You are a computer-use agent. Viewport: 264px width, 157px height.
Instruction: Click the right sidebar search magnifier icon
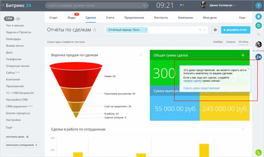258,34
